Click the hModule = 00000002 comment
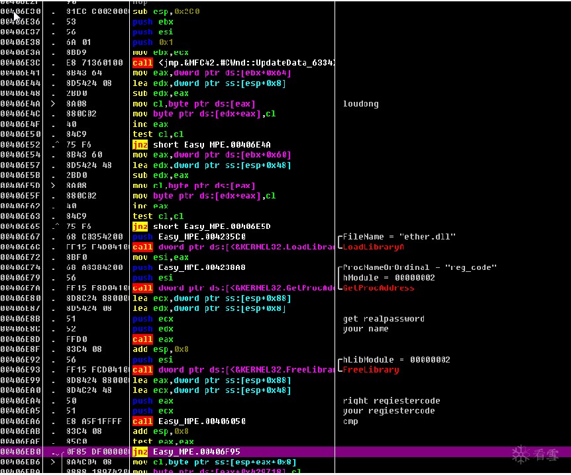The width and height of the screenshot is (571, 475). [x=389, y=278]
